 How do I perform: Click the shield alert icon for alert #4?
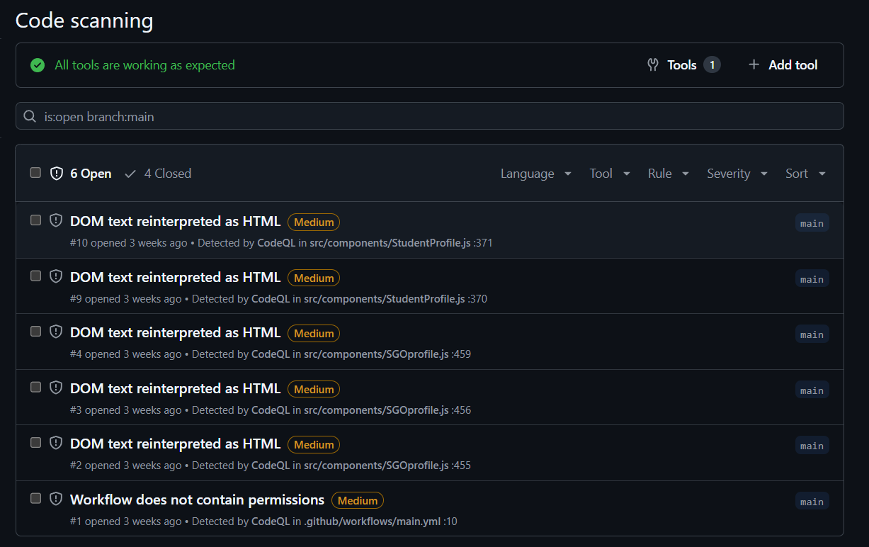click(x=56, y=332)
